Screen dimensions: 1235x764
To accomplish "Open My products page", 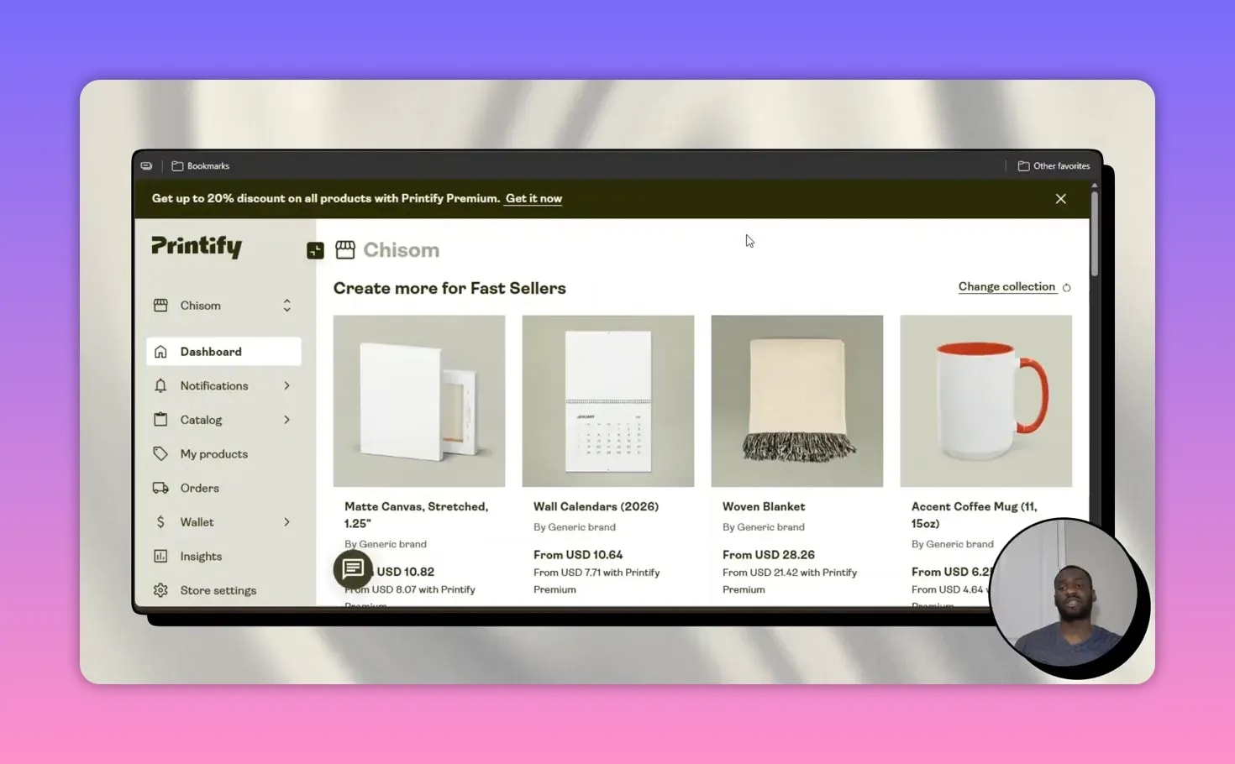I will coord(223,453).
